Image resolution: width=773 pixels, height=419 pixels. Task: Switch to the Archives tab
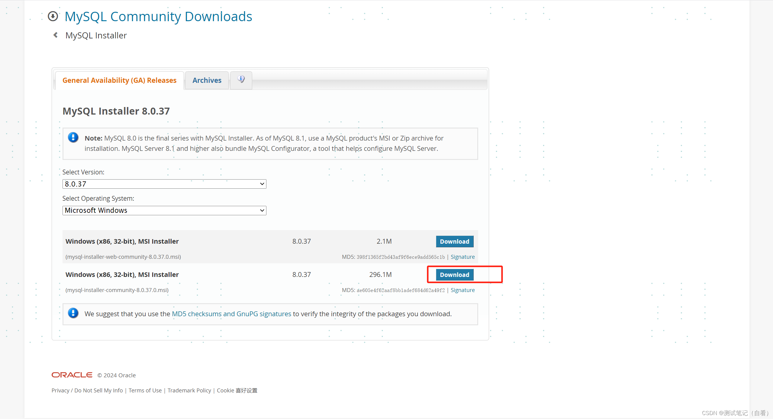click(x=207, y=80)
